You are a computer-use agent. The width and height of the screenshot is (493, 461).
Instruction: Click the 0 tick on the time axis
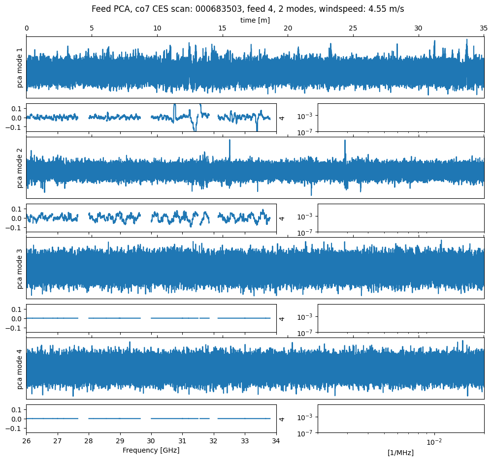[x=27, y=29]
